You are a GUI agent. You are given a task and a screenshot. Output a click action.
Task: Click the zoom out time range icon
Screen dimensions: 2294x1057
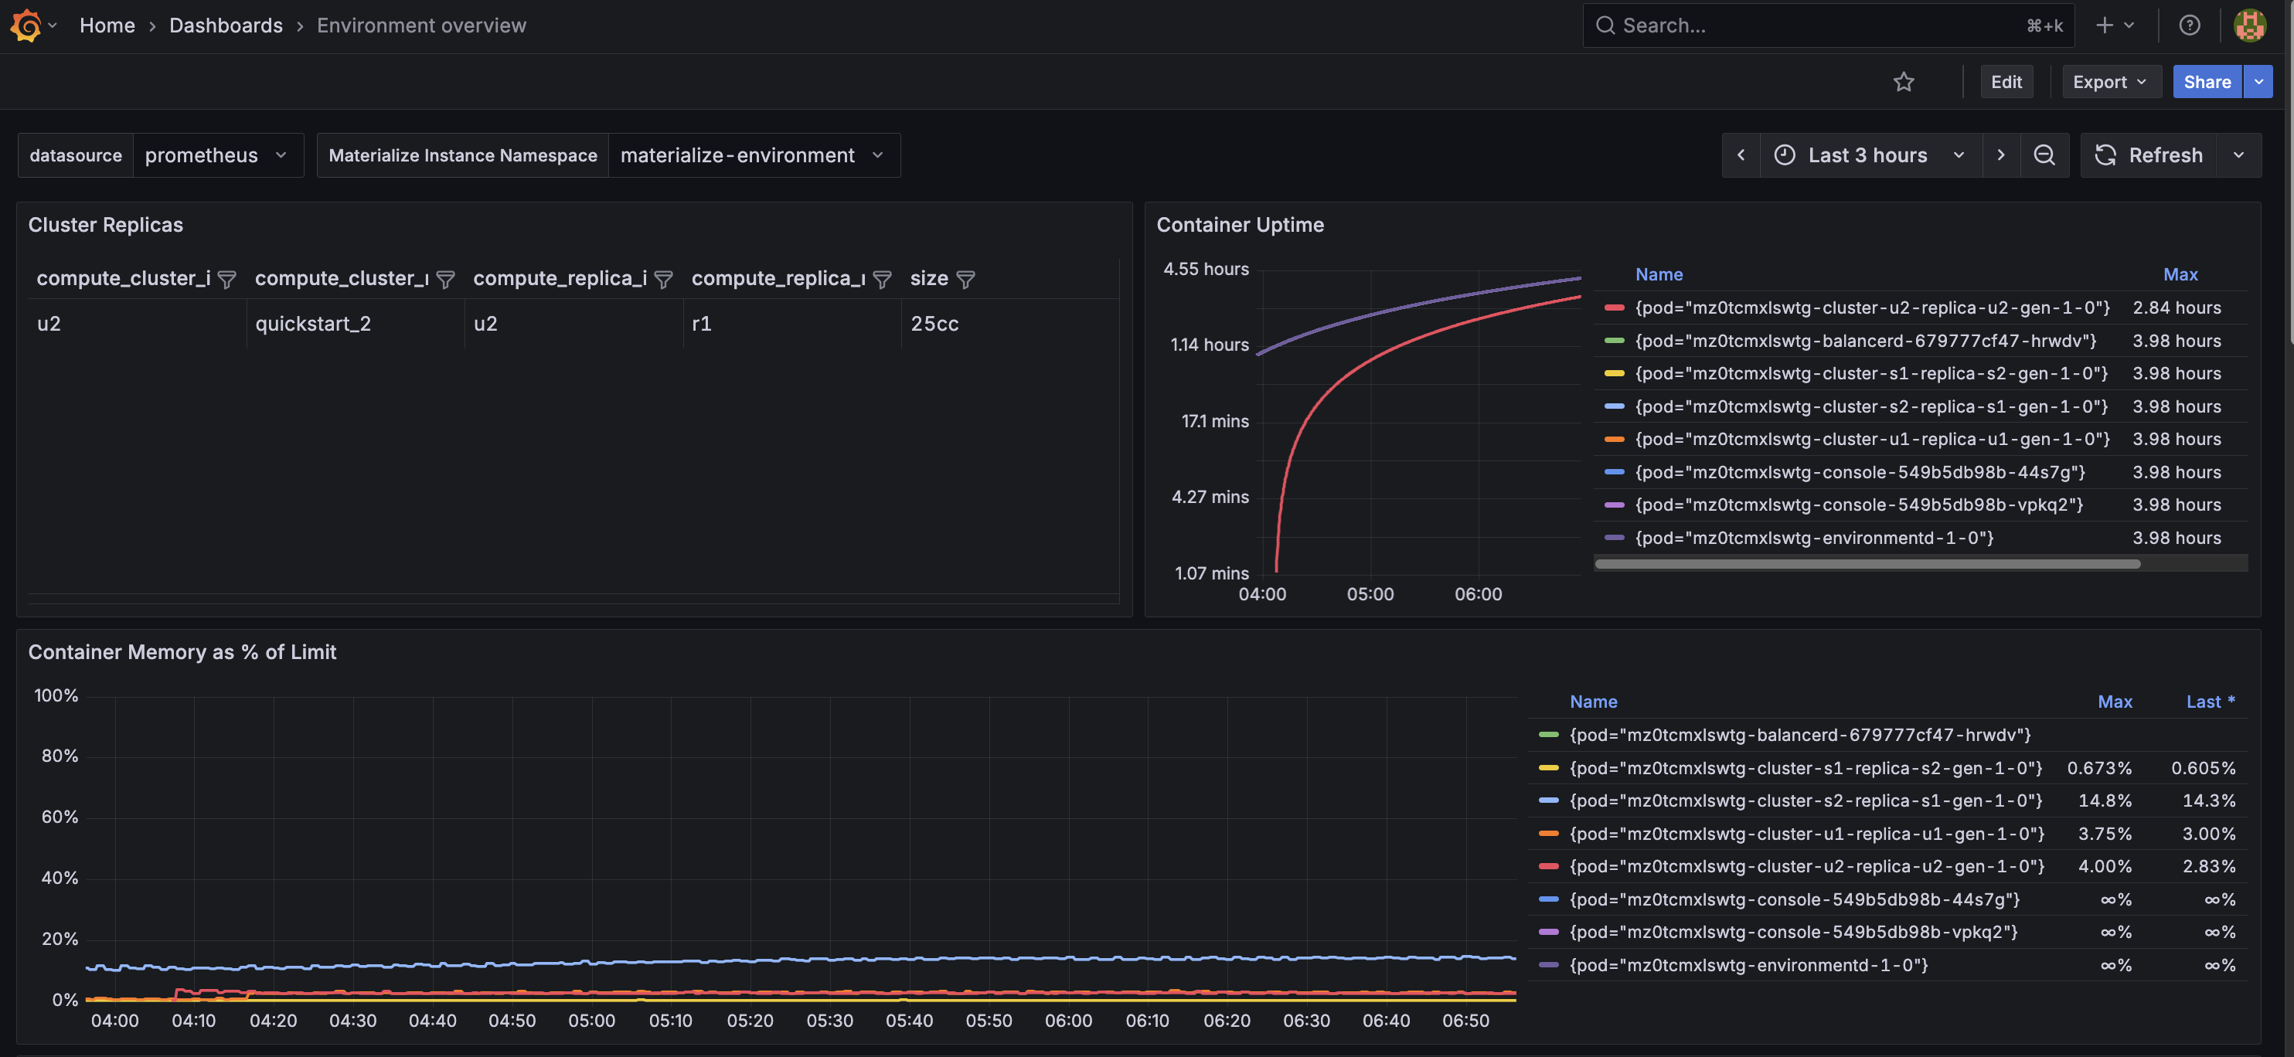point(2044,155)
